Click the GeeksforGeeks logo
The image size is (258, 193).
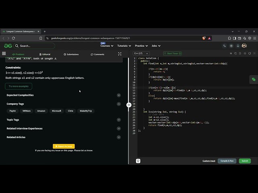pyautogui.click(x=8, y=46)
